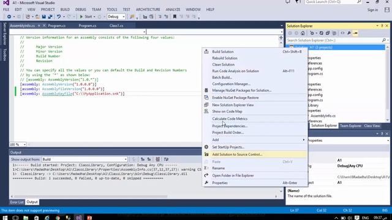Click the bookmark icon in the toolbar
This screenshot has height=220, width=392.
pyautogui.click(x=175, y=16)
